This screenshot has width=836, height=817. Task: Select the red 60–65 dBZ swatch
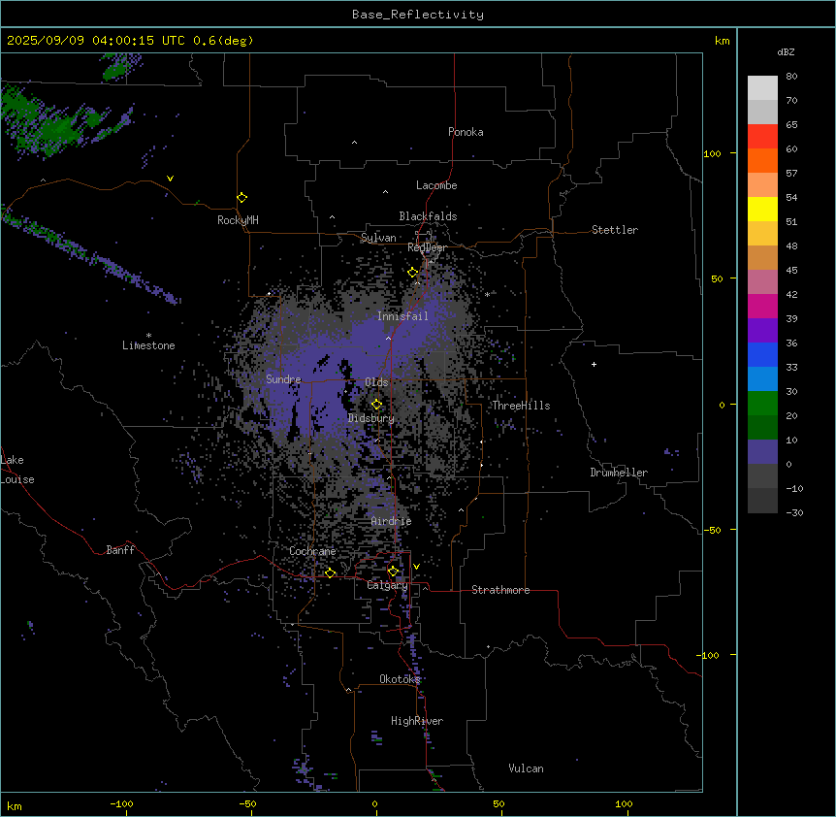pyautogui.click(x=762, y=137)
